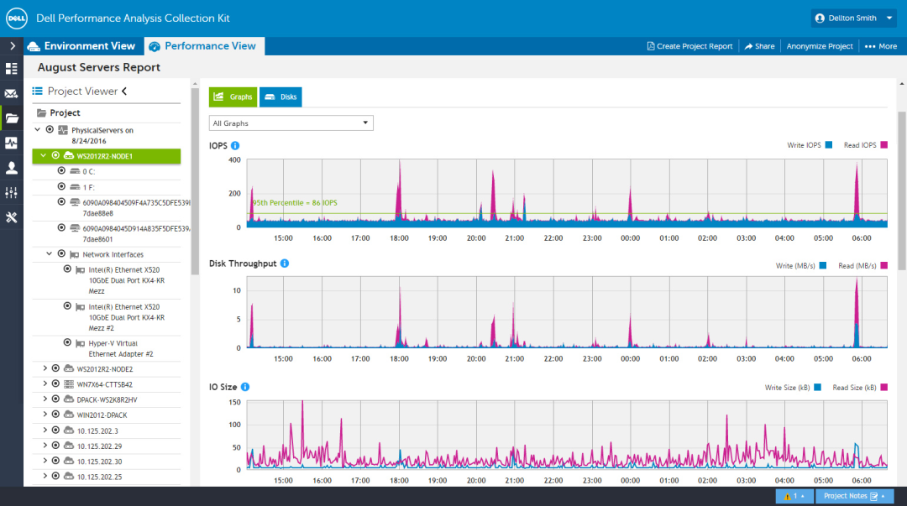
Task: Click the 10.125.202.3 server icon
Action: [x=69, y=430]
